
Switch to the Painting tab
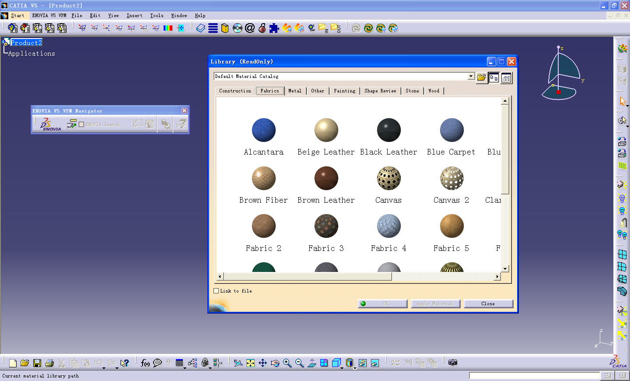pos(345,91)
